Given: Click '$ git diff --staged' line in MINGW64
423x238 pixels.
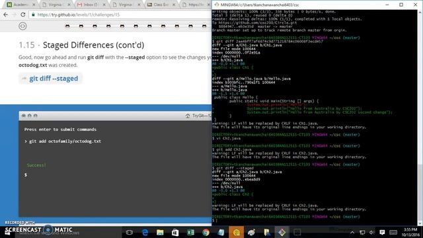Looking at the screenshot, I should [x=233, y=168].
